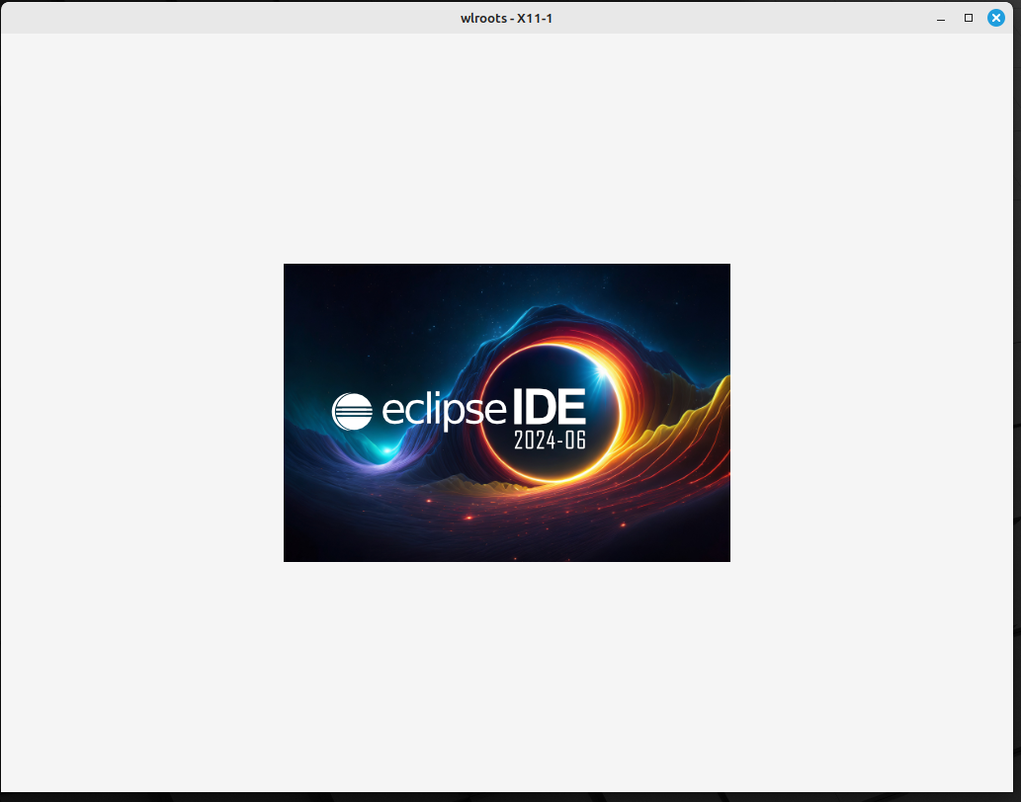Close the wlroots X11-1 window
This screenshot has height=802, width=1021.
click(x=995, y=18)
